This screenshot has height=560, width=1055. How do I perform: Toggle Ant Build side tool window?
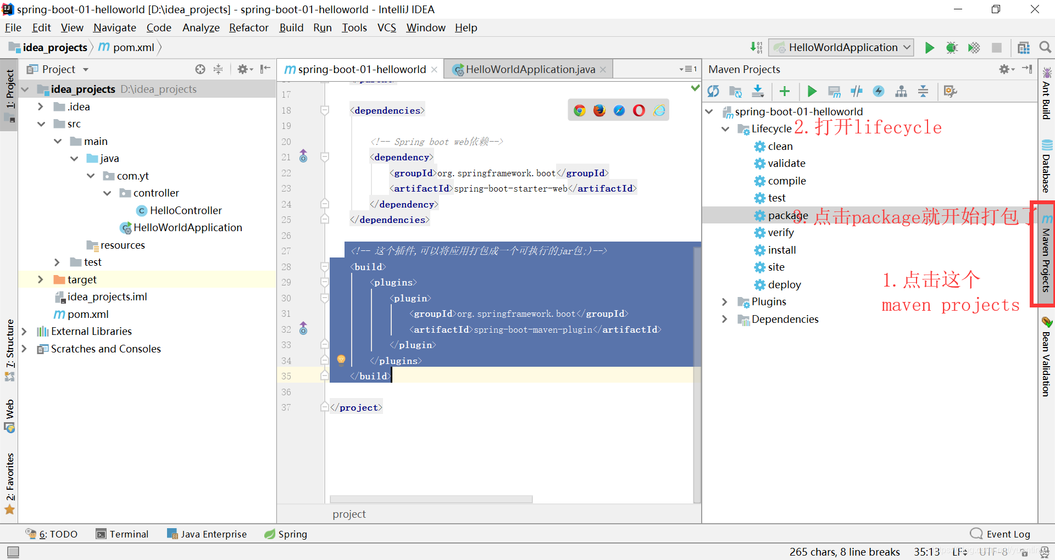coord(1046,93)
